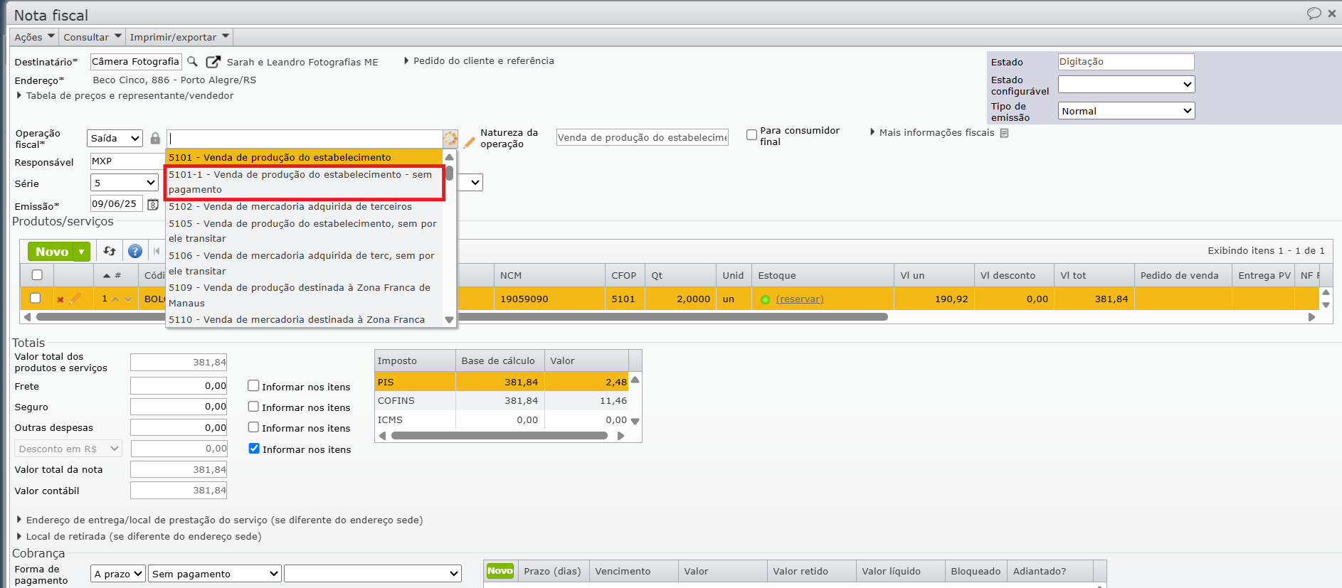Expand Local de retirada section
The width and height of the screenshot is (1342, 588).
pyautogui.click(x=139, y=537)
